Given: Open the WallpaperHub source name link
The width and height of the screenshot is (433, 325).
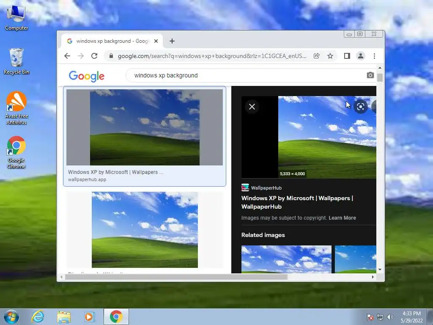Looking at the screenshot, I should point(266,188).
